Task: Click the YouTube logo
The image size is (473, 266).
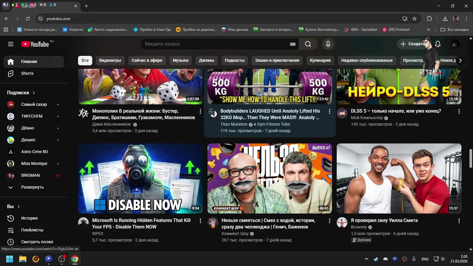Action: [35, 44]
